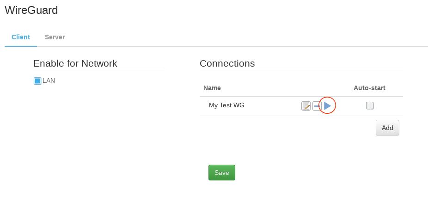Hit the blue play triangle icon

coord(327,106)
